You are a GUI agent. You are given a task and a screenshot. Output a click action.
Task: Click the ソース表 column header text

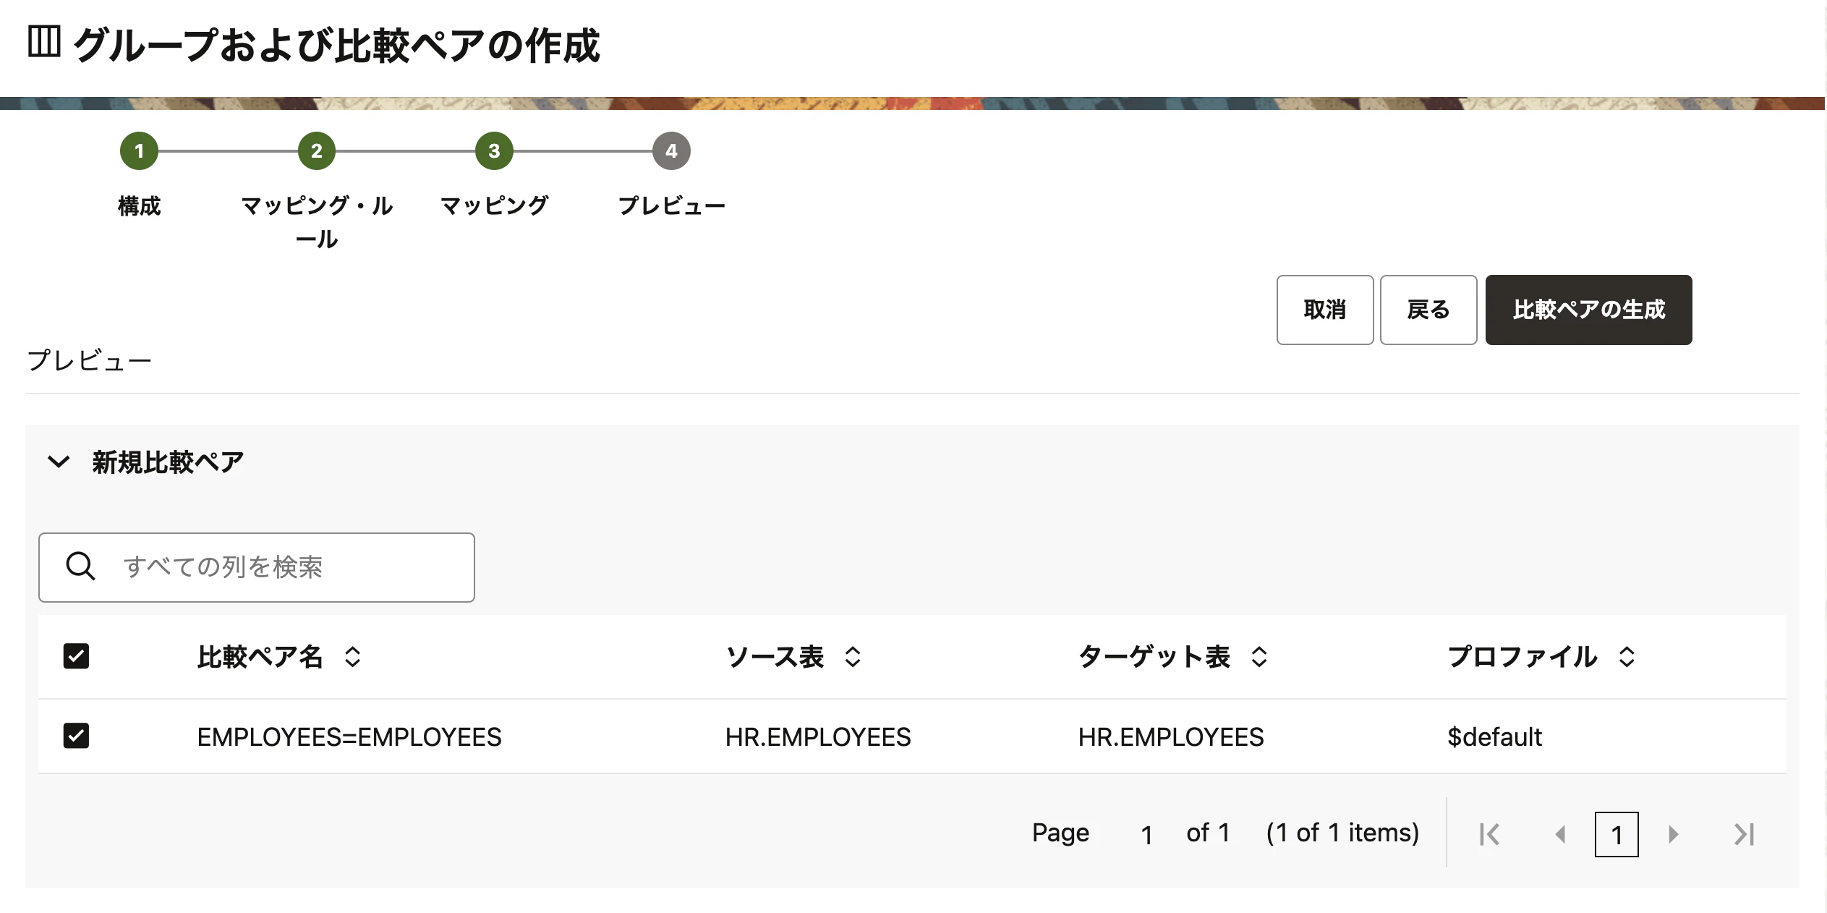(775, 657)
